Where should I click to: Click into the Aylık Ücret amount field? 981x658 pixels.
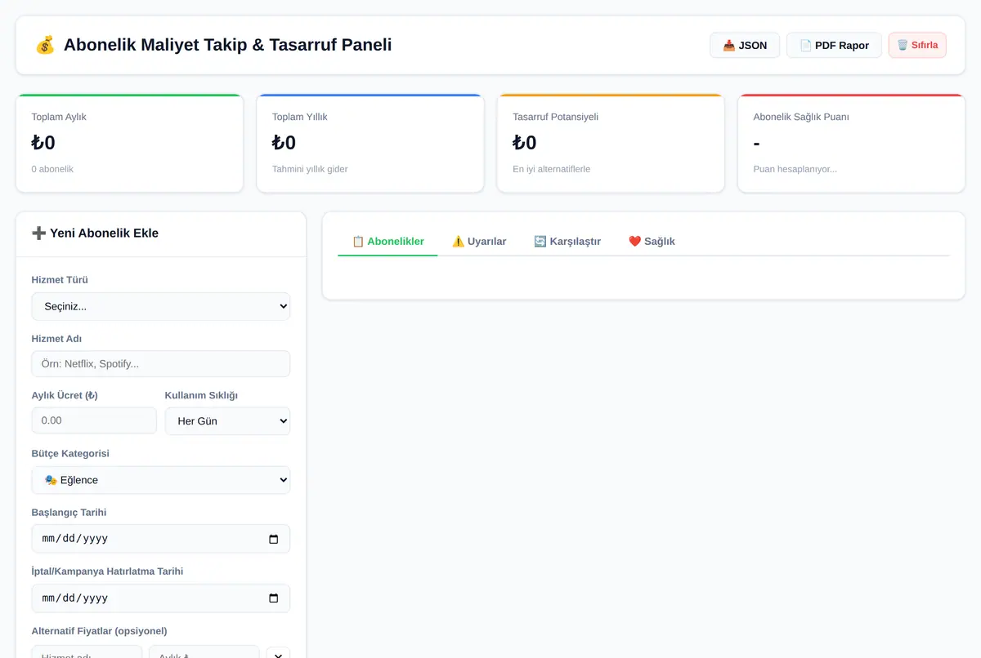coord(94,420)
